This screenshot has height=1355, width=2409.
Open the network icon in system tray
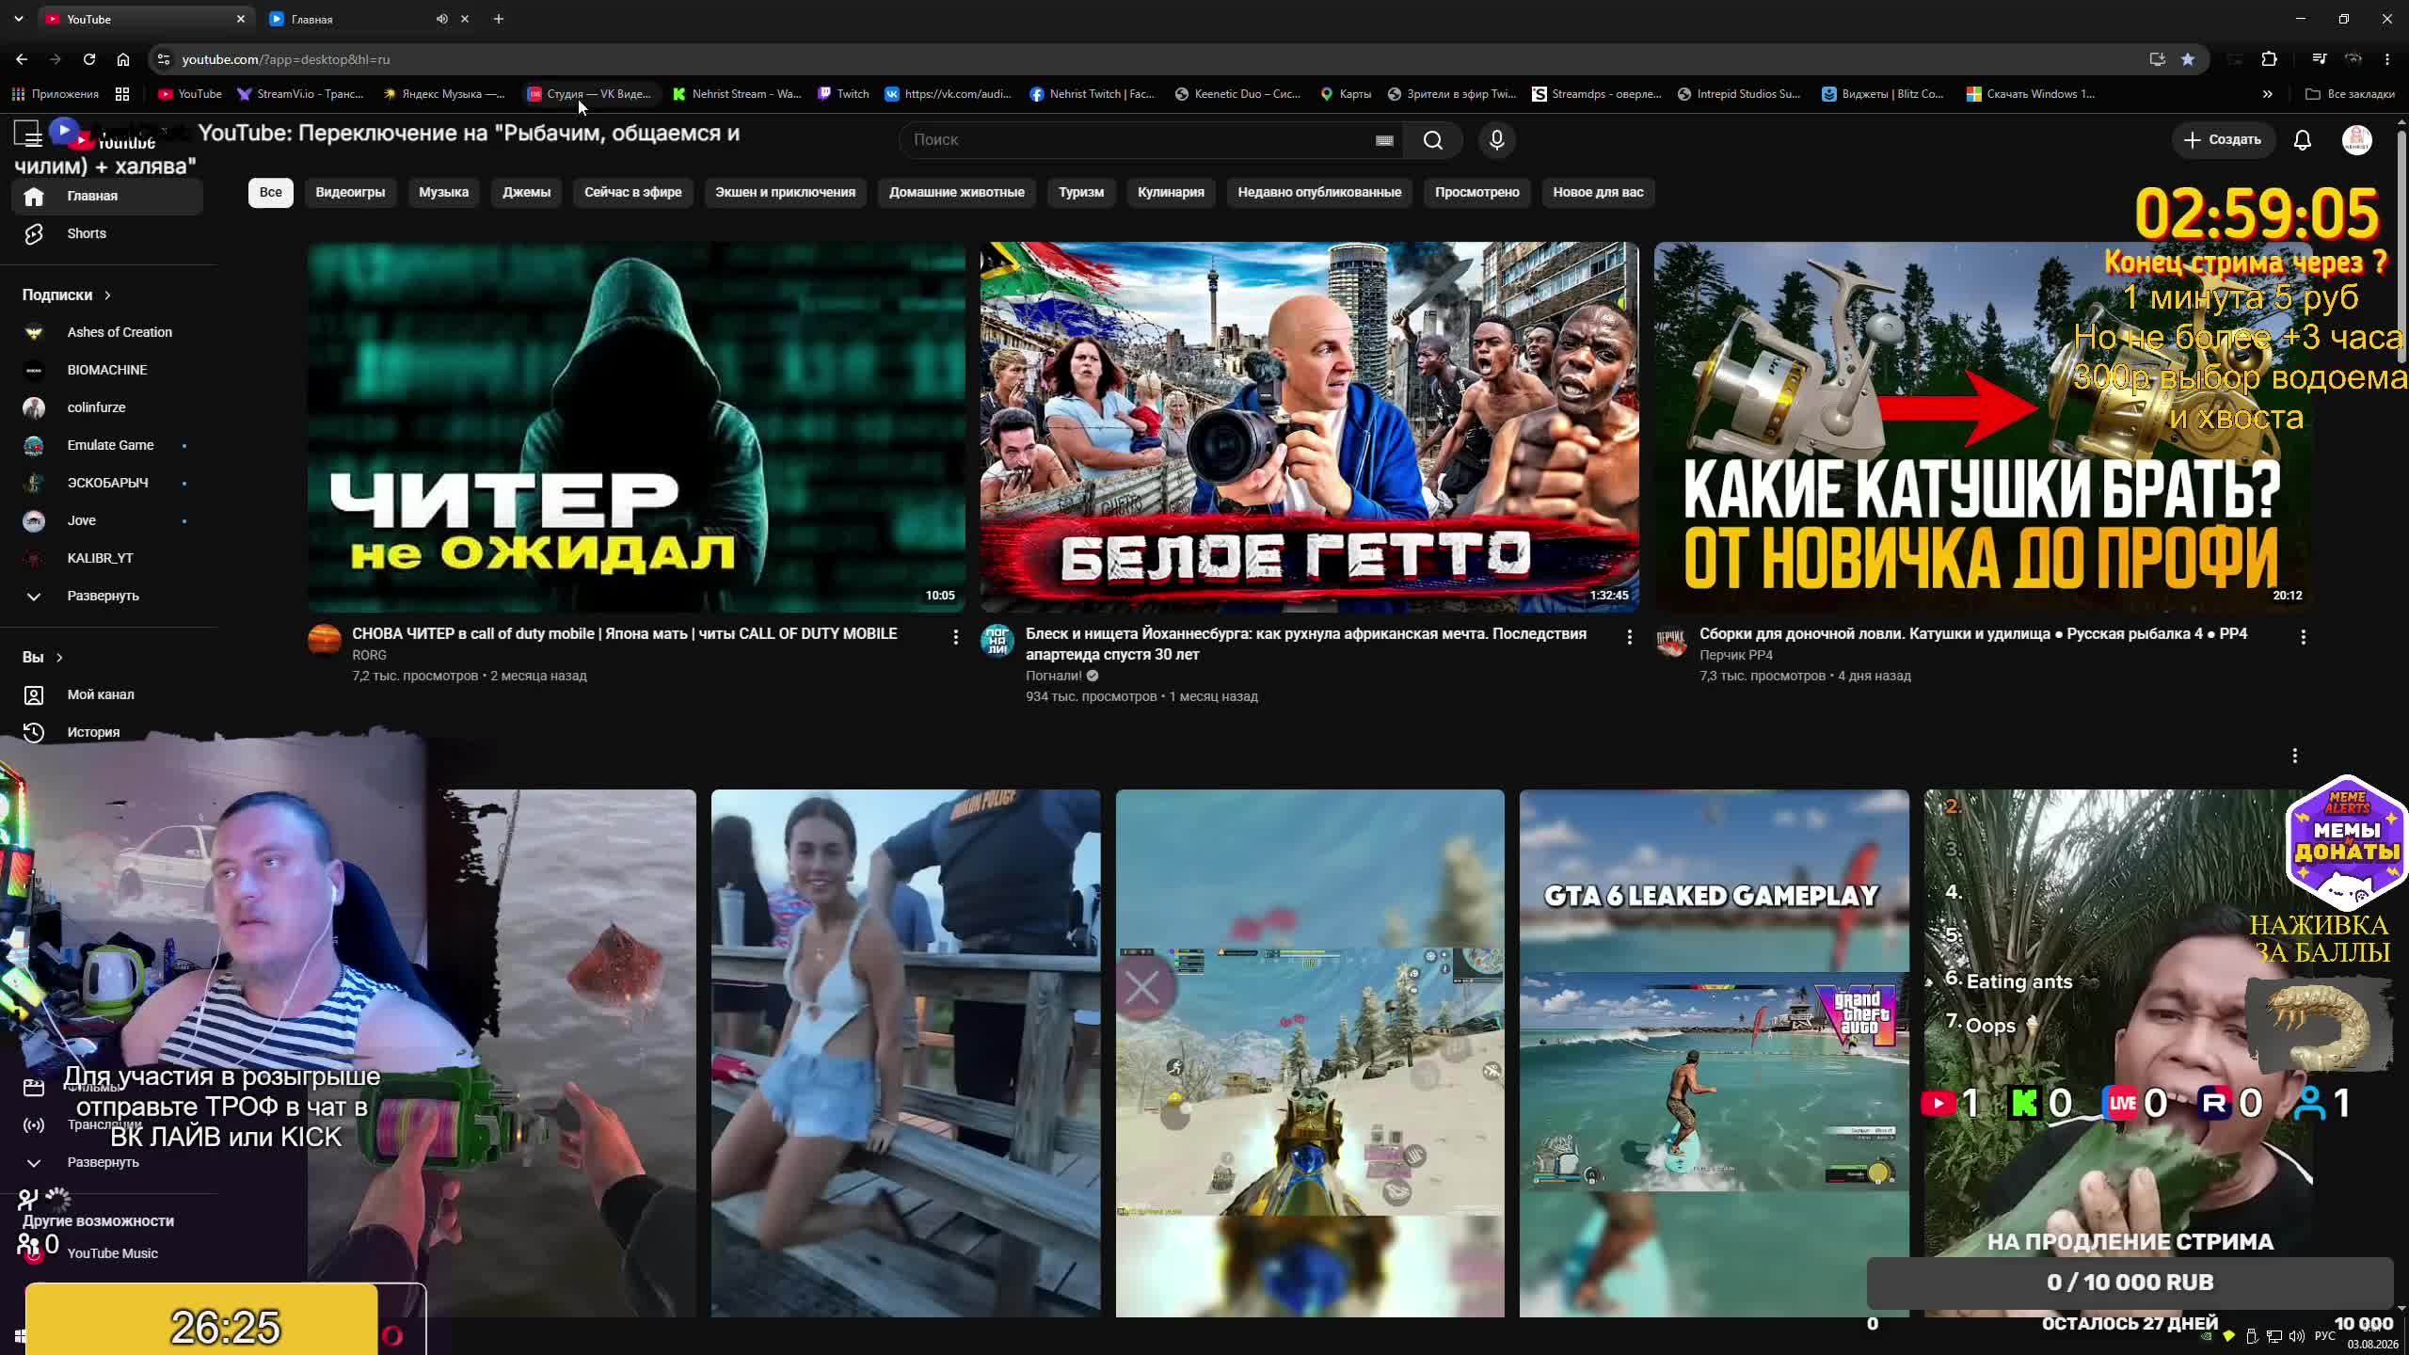click(2274, 1336)
